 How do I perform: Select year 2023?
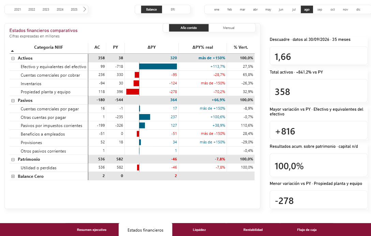tap(46, 10)
